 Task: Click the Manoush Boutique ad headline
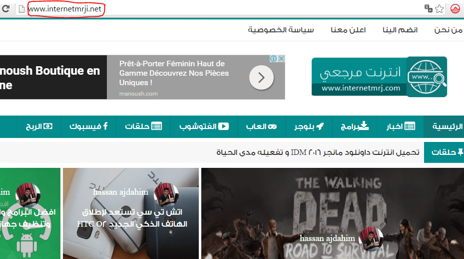[50, 78]
